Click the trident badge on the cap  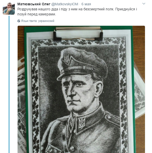click(67, 59)
